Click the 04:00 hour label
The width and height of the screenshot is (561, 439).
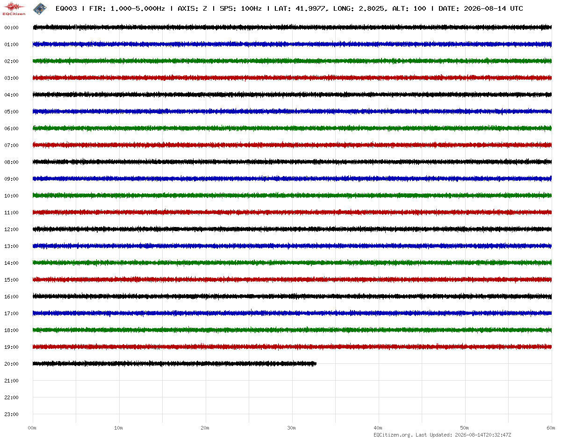click(x=11, y=95)
